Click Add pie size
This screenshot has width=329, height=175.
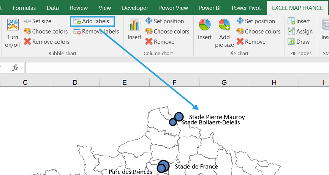point(224,33)
